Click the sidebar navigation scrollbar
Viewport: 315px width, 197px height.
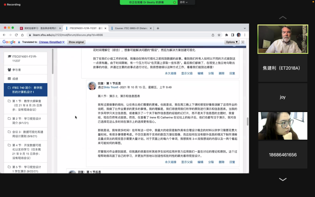point(53,61)
